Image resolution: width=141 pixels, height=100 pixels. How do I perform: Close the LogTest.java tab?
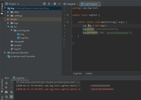[x=99, y=4]
